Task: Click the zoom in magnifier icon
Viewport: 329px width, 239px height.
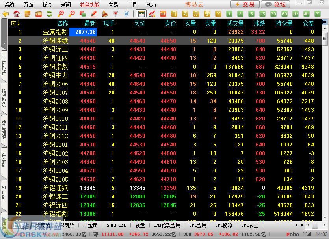Action: 61,14
